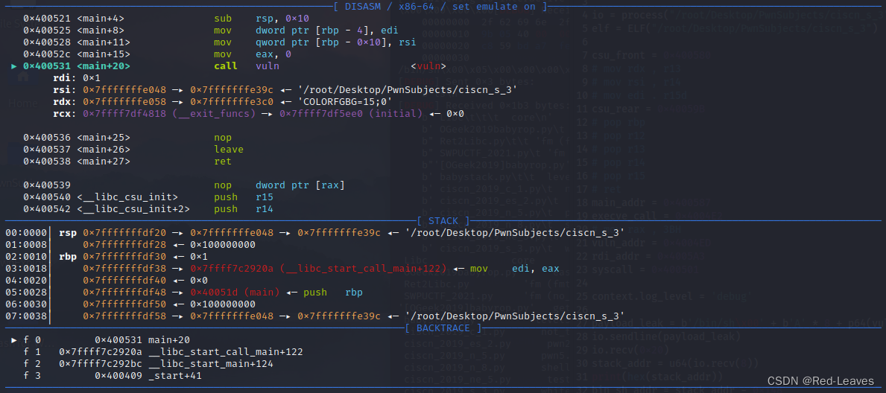Screen dimensions: 886x393
Task: Click 'push r14' at __libc_csu_init+2
Action: click(244, 208)
